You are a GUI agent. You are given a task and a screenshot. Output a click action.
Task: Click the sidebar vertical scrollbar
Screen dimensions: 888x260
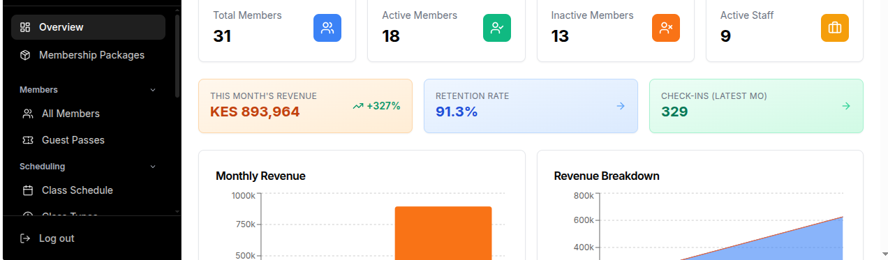tap(177, 56)
